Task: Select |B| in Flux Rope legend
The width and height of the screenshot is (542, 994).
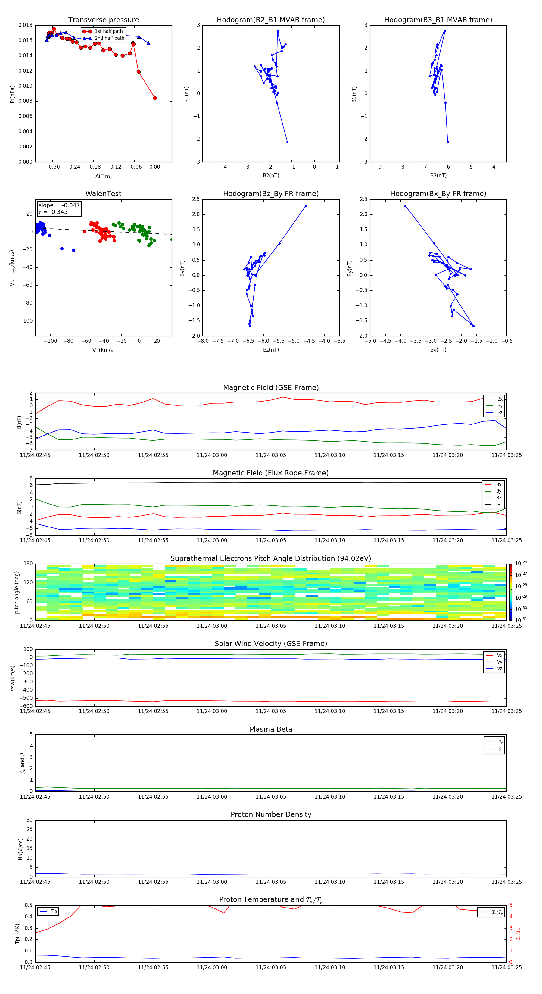Action: coord(494,505)
